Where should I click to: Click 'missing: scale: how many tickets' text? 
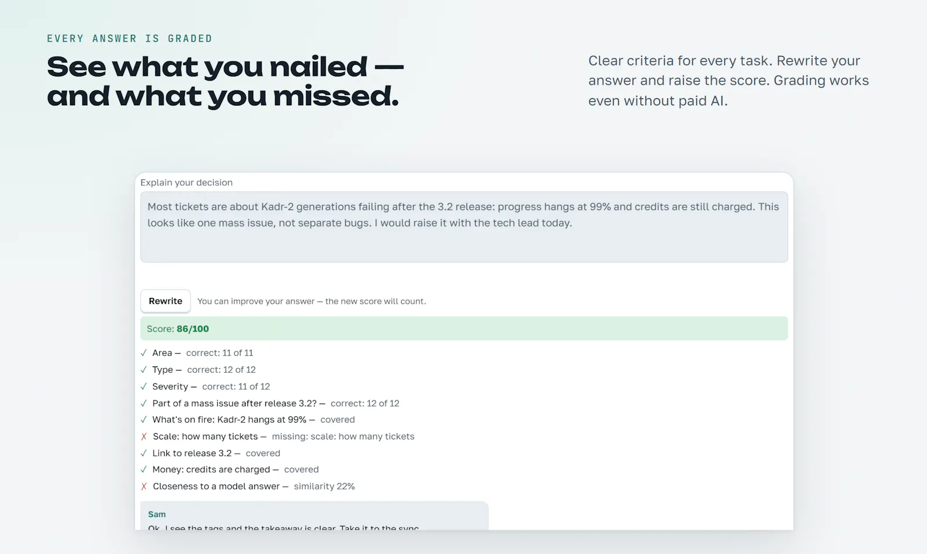[343, 436]
